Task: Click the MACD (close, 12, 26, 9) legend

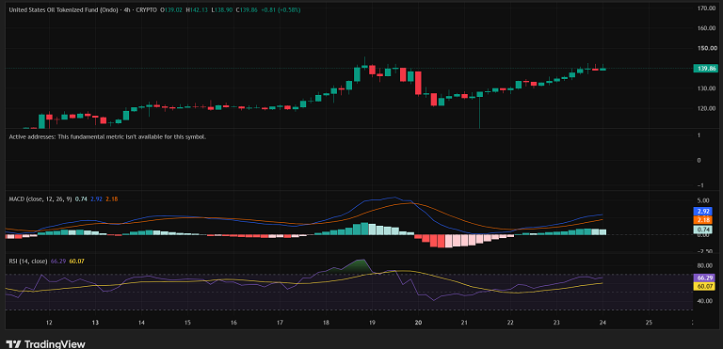Action: click(40, 198)
